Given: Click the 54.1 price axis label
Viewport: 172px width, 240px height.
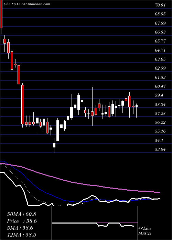Looking at the screenshot, I should [x=159, y=140].
